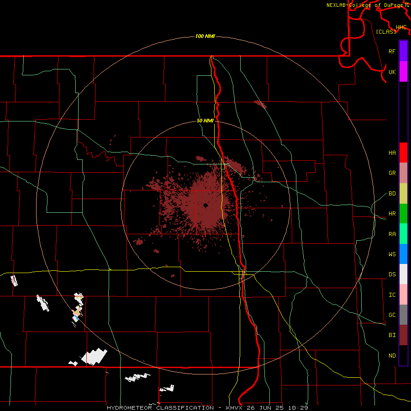This screenshot has width=411, height=411.
Task: Pick the light green RA swatch
Action: coord(403,234)
